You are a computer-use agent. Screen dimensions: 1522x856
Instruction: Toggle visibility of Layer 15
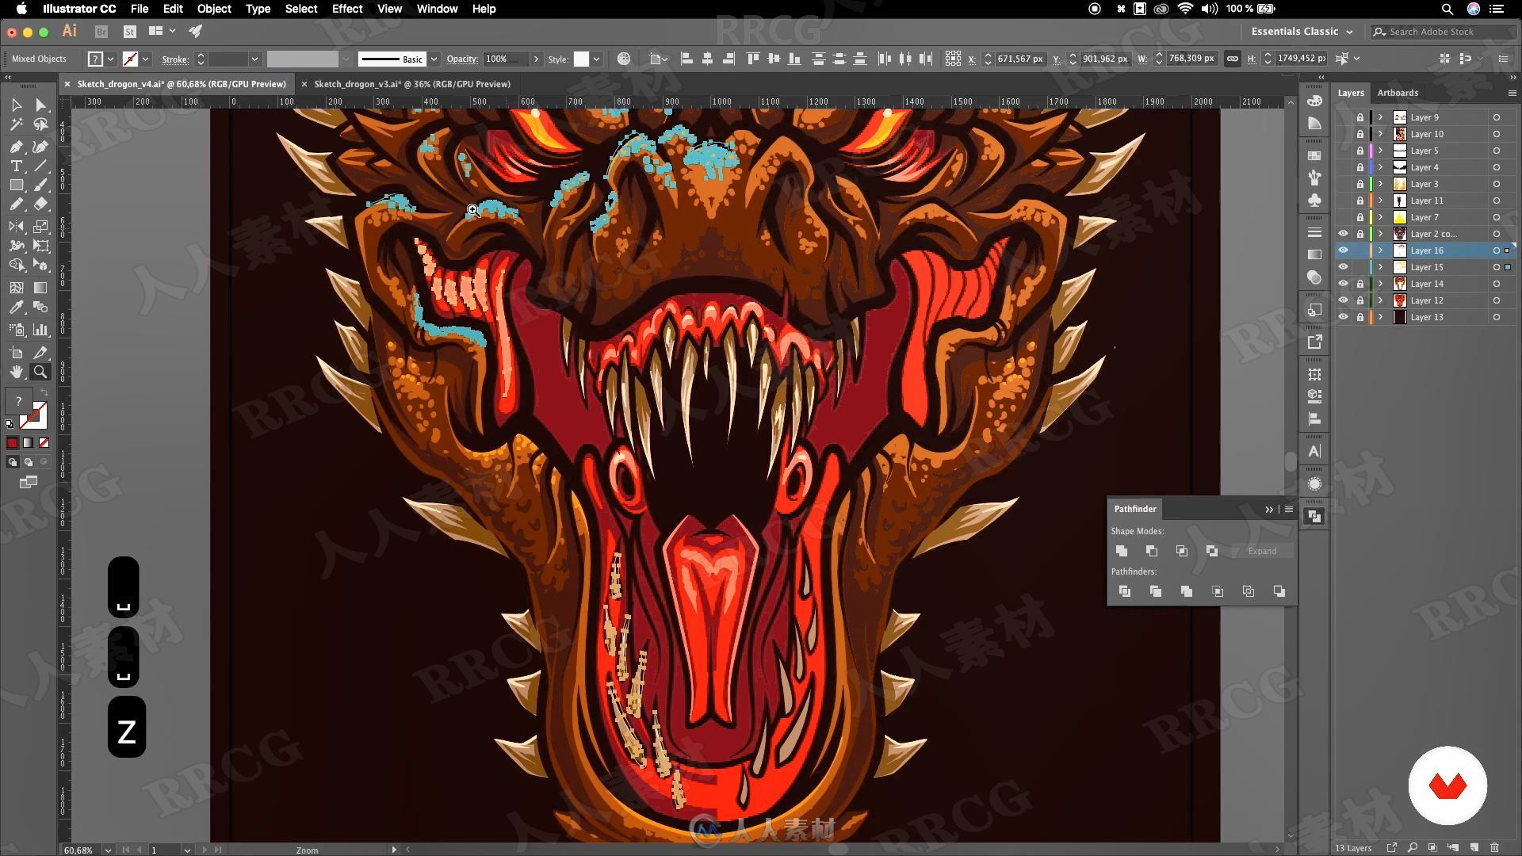pyautogui.click(x=1341, y=266)
